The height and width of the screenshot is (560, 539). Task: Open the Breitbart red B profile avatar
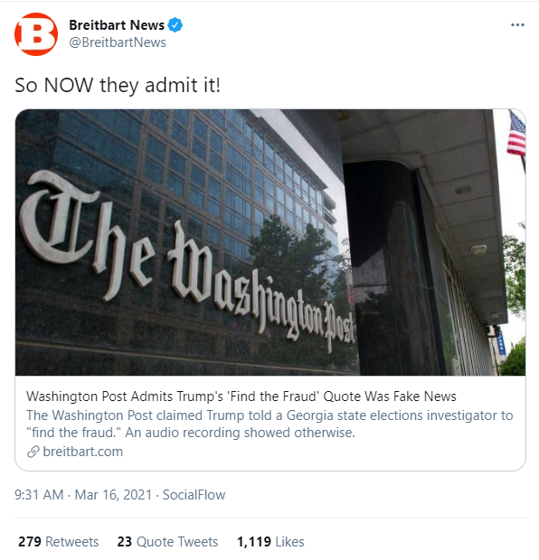pyautogui.click(x=36, y=34)
